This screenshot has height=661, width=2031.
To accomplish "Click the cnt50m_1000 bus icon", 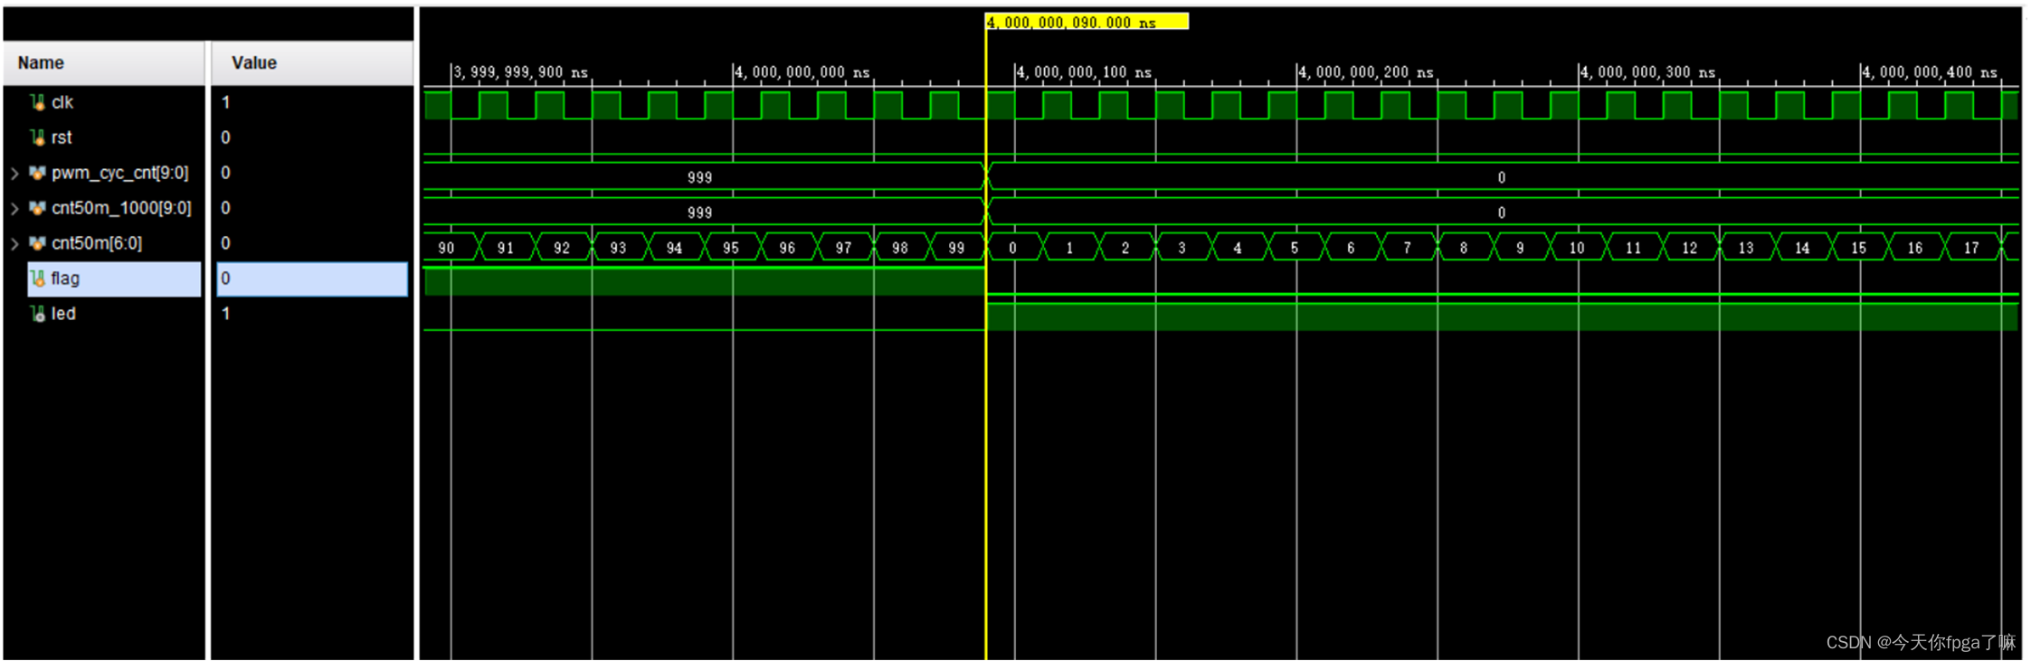I will pyautogui.click(x=37, y=208).
